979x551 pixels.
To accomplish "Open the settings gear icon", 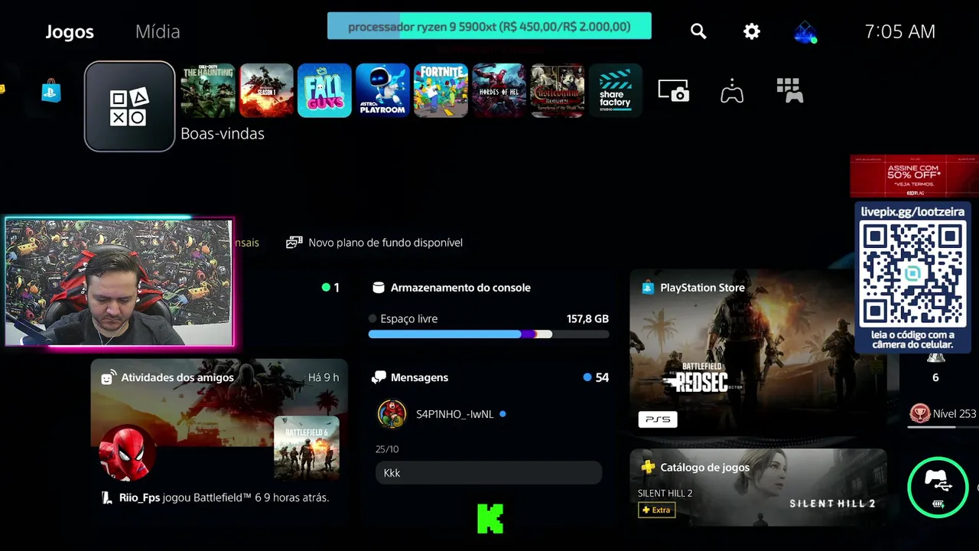I will click(752, 31).
